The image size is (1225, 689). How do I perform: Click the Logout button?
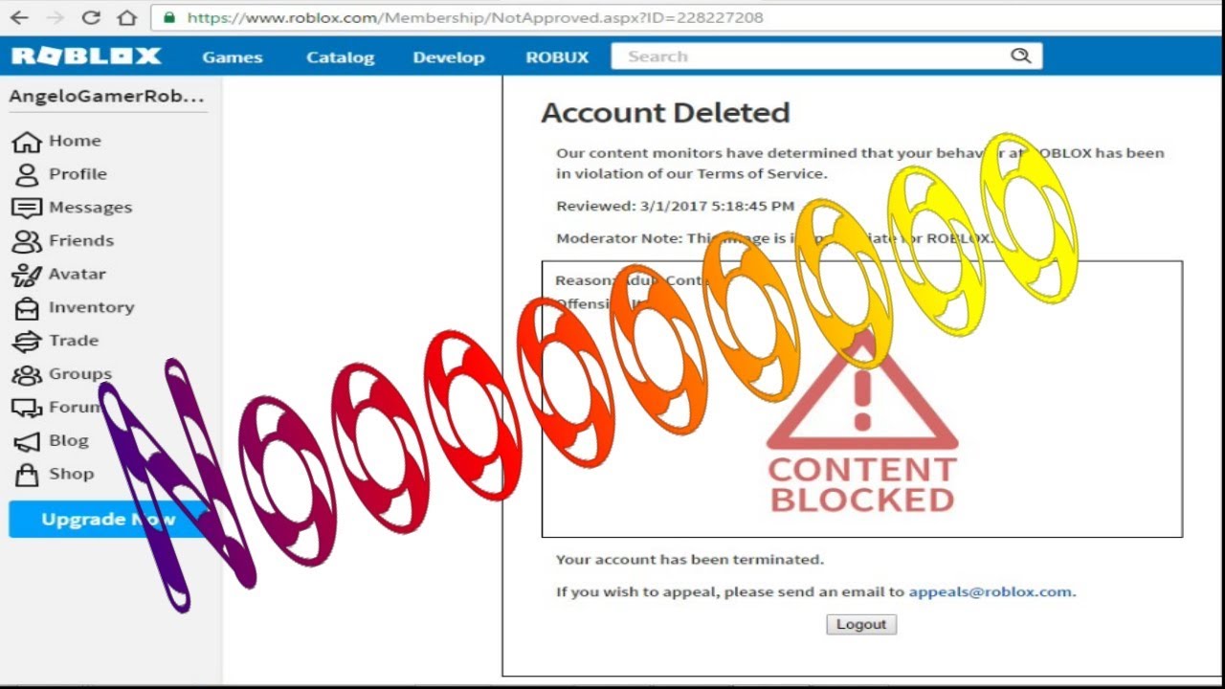[x=861, y=624]
